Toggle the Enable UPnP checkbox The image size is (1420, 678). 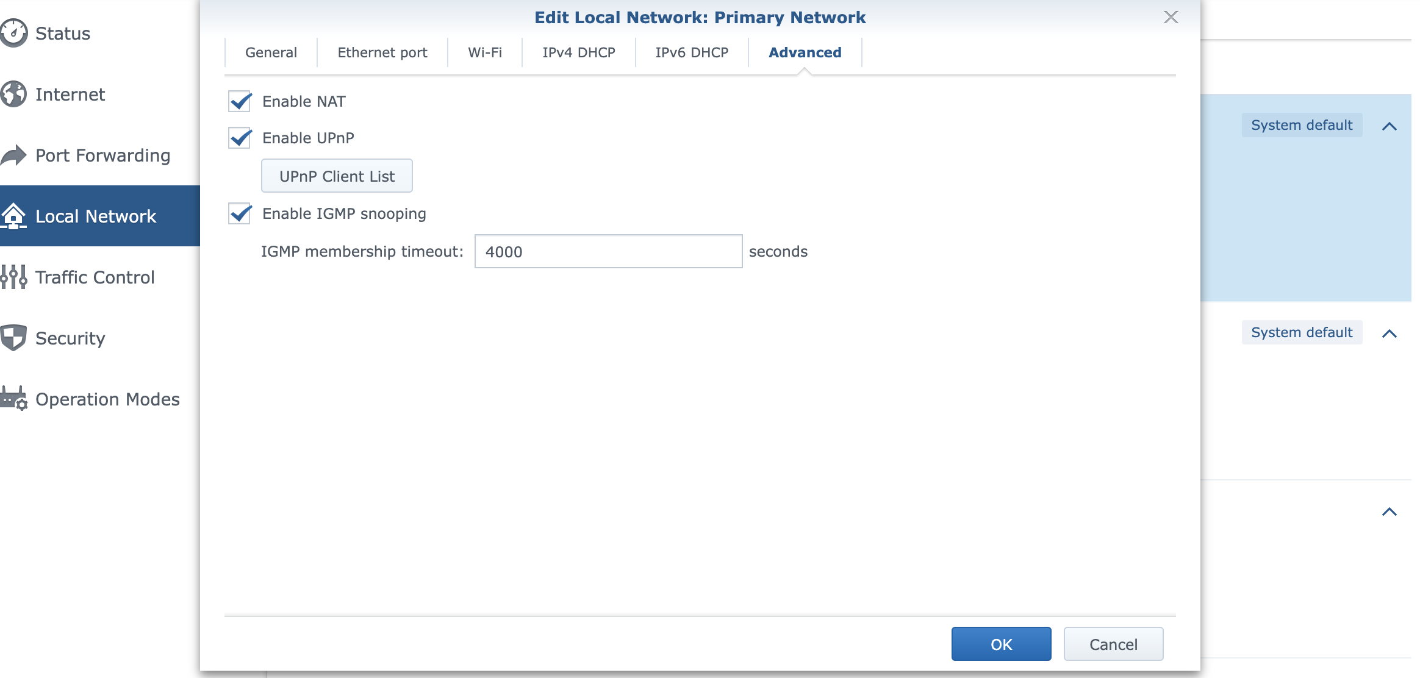240,138
